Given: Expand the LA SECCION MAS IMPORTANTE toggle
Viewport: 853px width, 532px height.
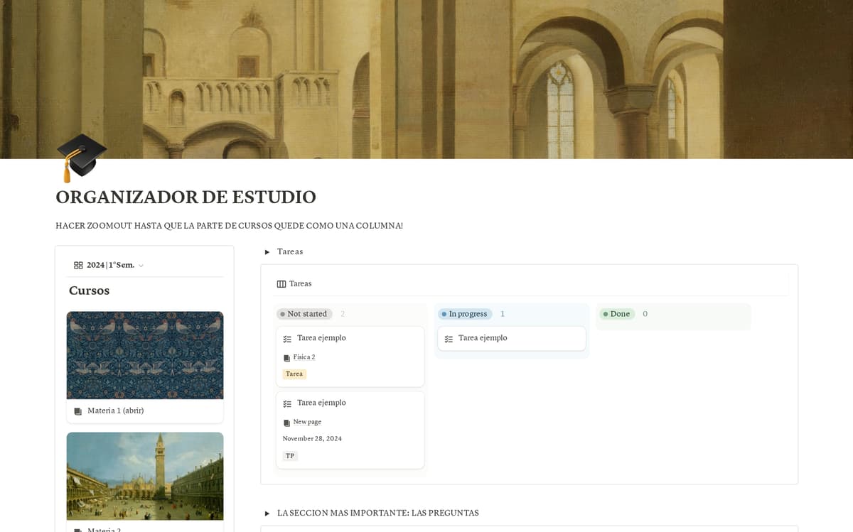Looking at the screenshot, I should 267,512.
